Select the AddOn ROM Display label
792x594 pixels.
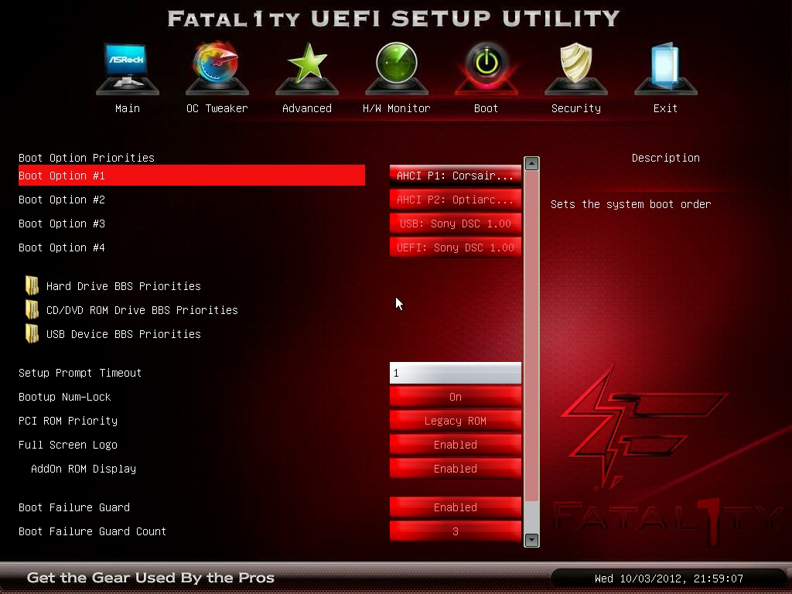[84, 469]
